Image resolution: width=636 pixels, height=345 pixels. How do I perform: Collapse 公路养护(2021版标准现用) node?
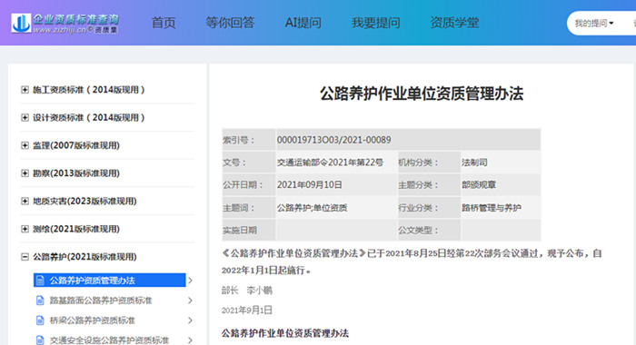pyautogui.click(x=25, y=257)
